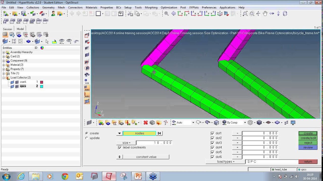Open the nodes entity selector dropdown arrow
This screenshot has width=323, height=181.
click(x=119, y=133)
